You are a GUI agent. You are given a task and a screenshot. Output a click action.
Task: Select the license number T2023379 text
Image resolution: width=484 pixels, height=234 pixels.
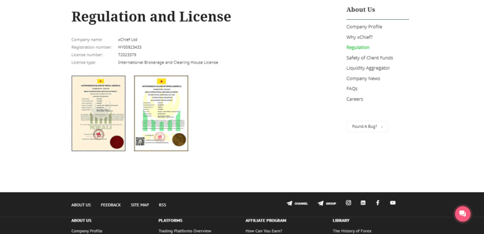[127, 55]
